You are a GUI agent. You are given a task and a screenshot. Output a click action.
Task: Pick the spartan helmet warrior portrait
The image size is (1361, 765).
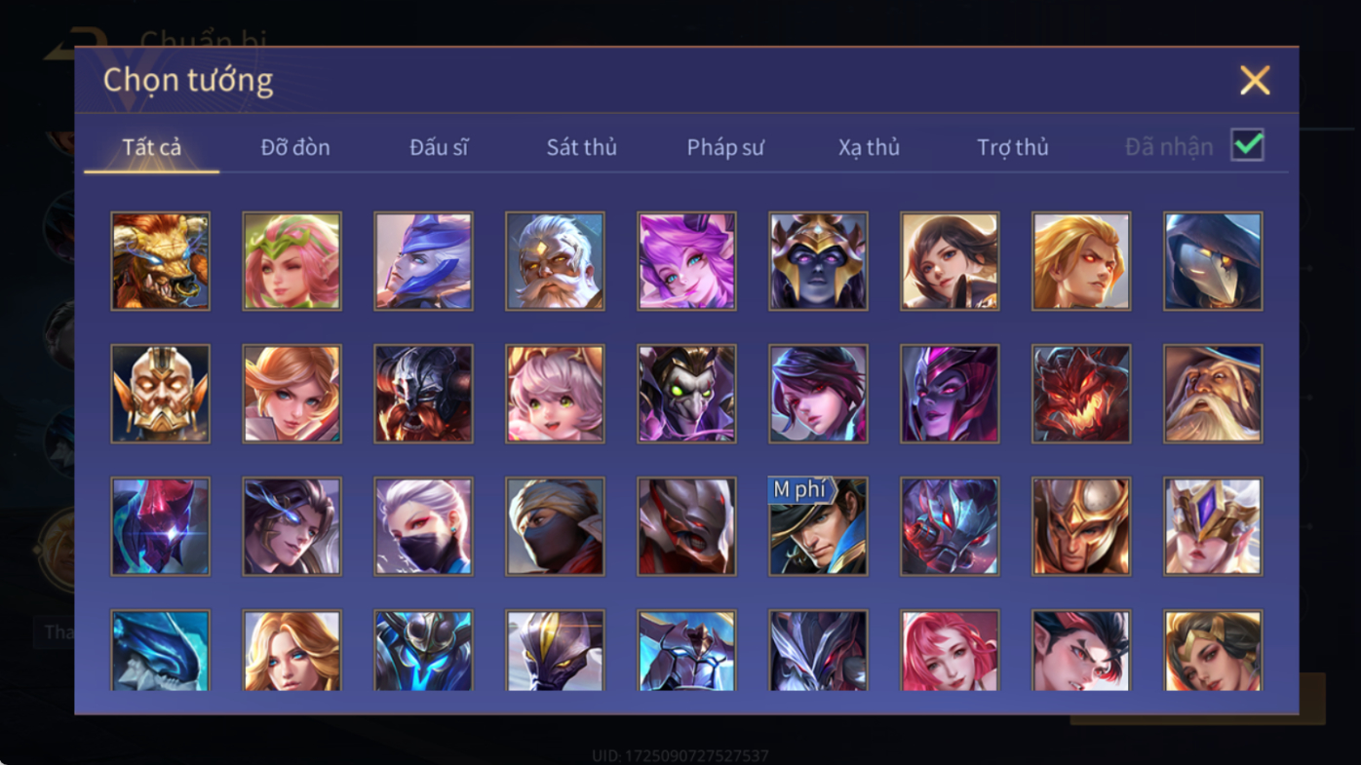tap(1081, 526)
